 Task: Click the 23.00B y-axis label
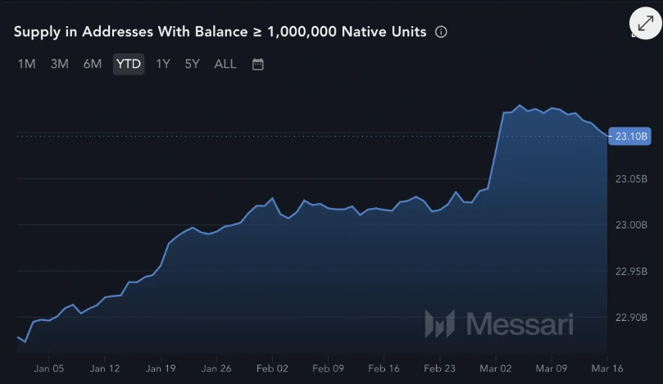coord(632,225)
